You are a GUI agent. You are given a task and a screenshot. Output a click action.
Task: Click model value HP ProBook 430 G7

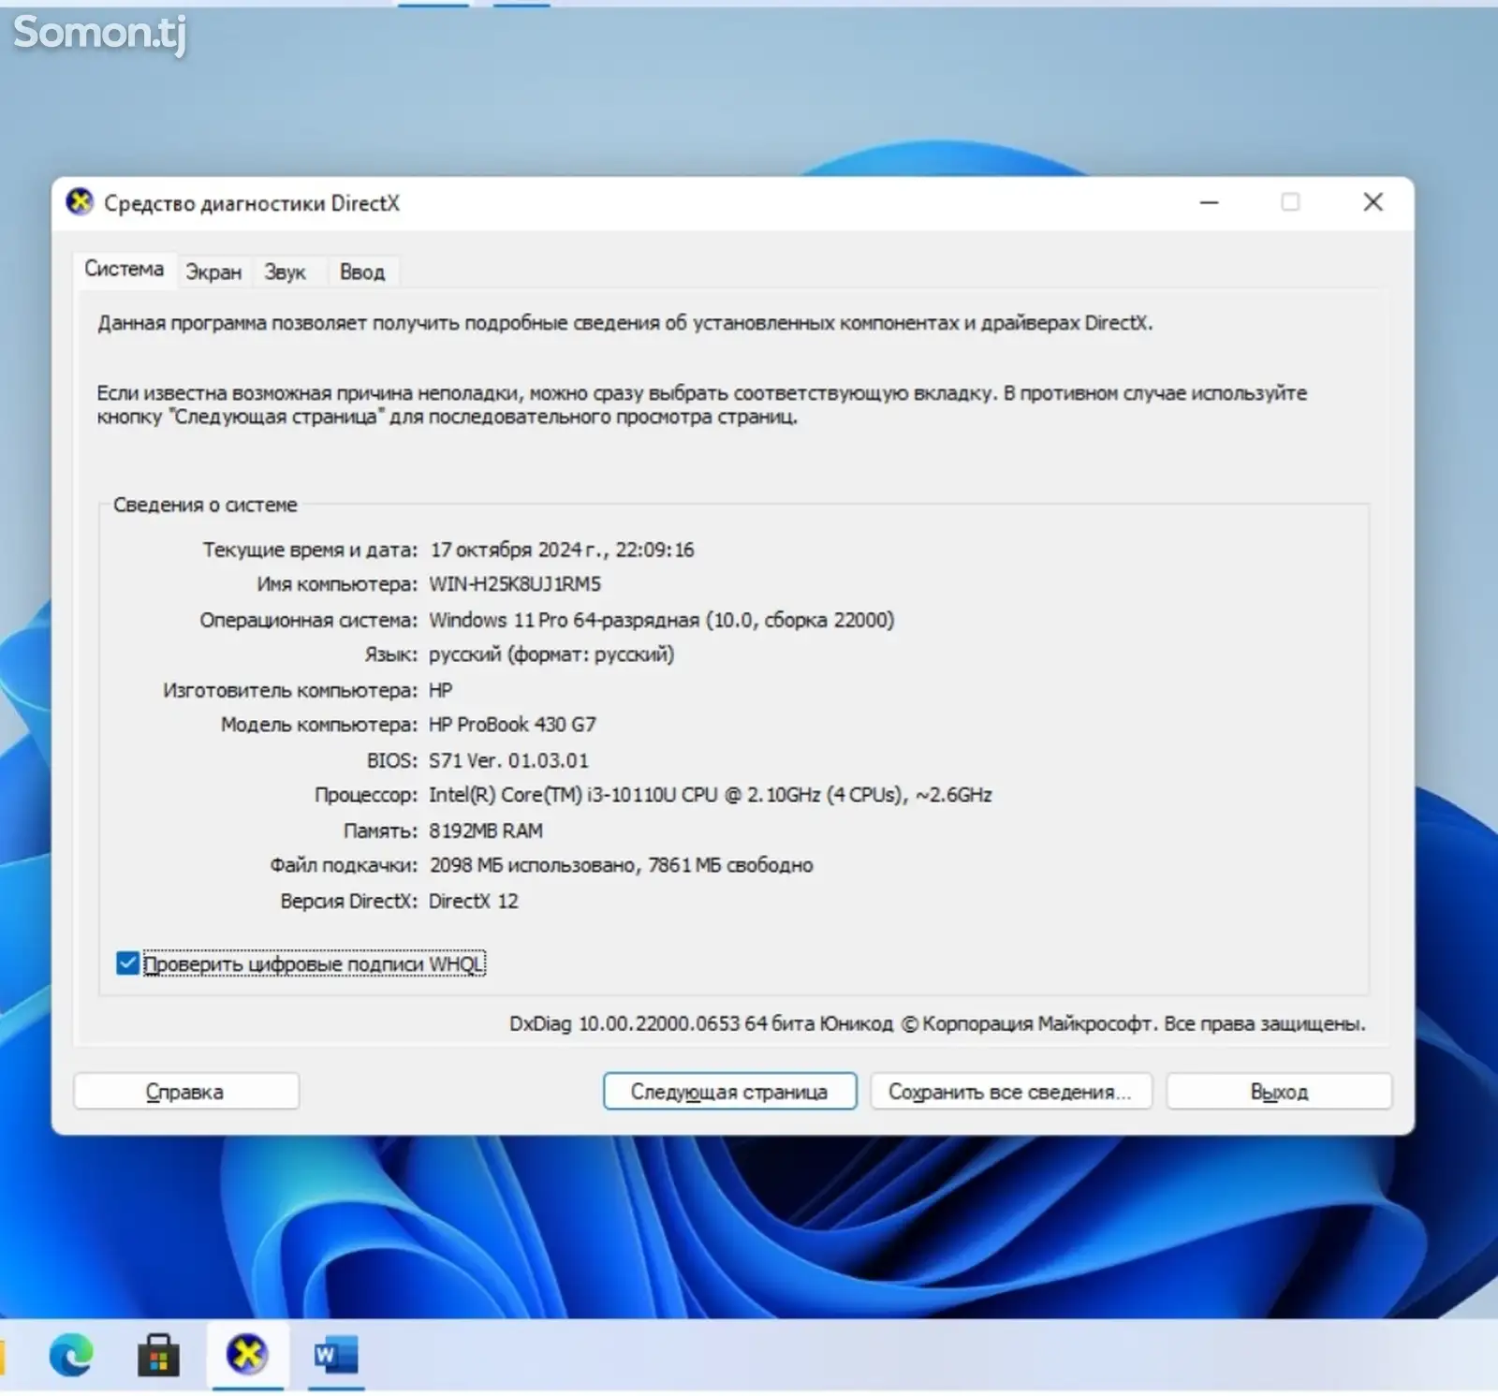tap(512, 725)
